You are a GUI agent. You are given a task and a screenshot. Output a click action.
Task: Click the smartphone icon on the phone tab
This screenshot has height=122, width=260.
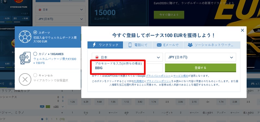pyautogui.click(x=130, y=45)
